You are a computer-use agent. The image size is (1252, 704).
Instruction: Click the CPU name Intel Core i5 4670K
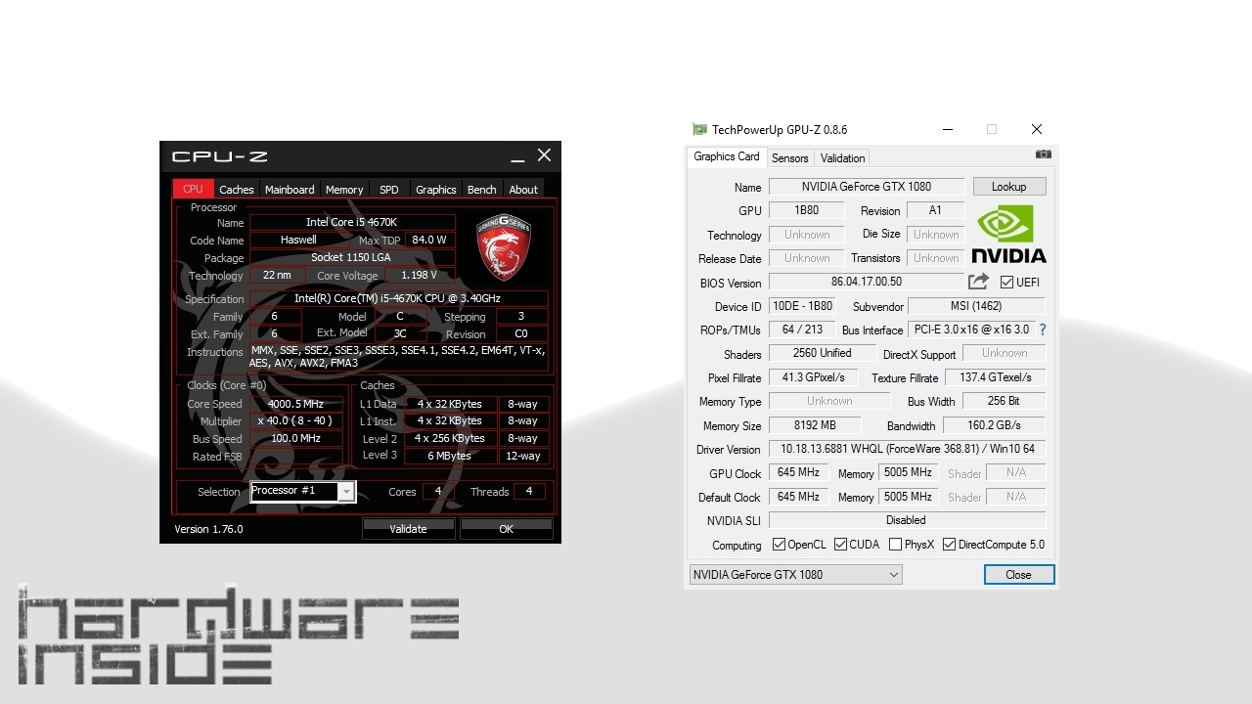coord(352,223)
